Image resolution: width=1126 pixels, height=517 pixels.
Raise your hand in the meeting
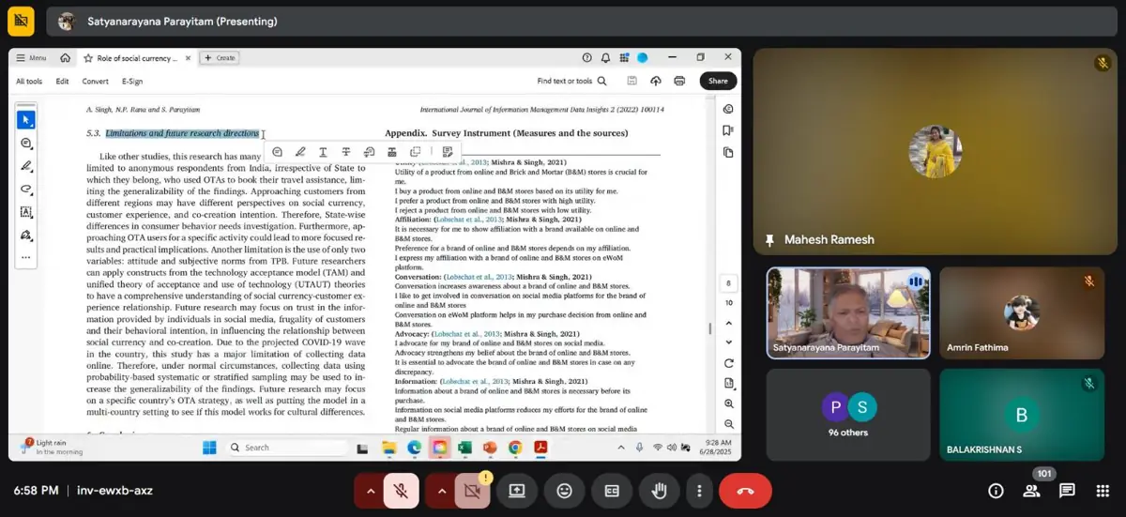[660, 490]
